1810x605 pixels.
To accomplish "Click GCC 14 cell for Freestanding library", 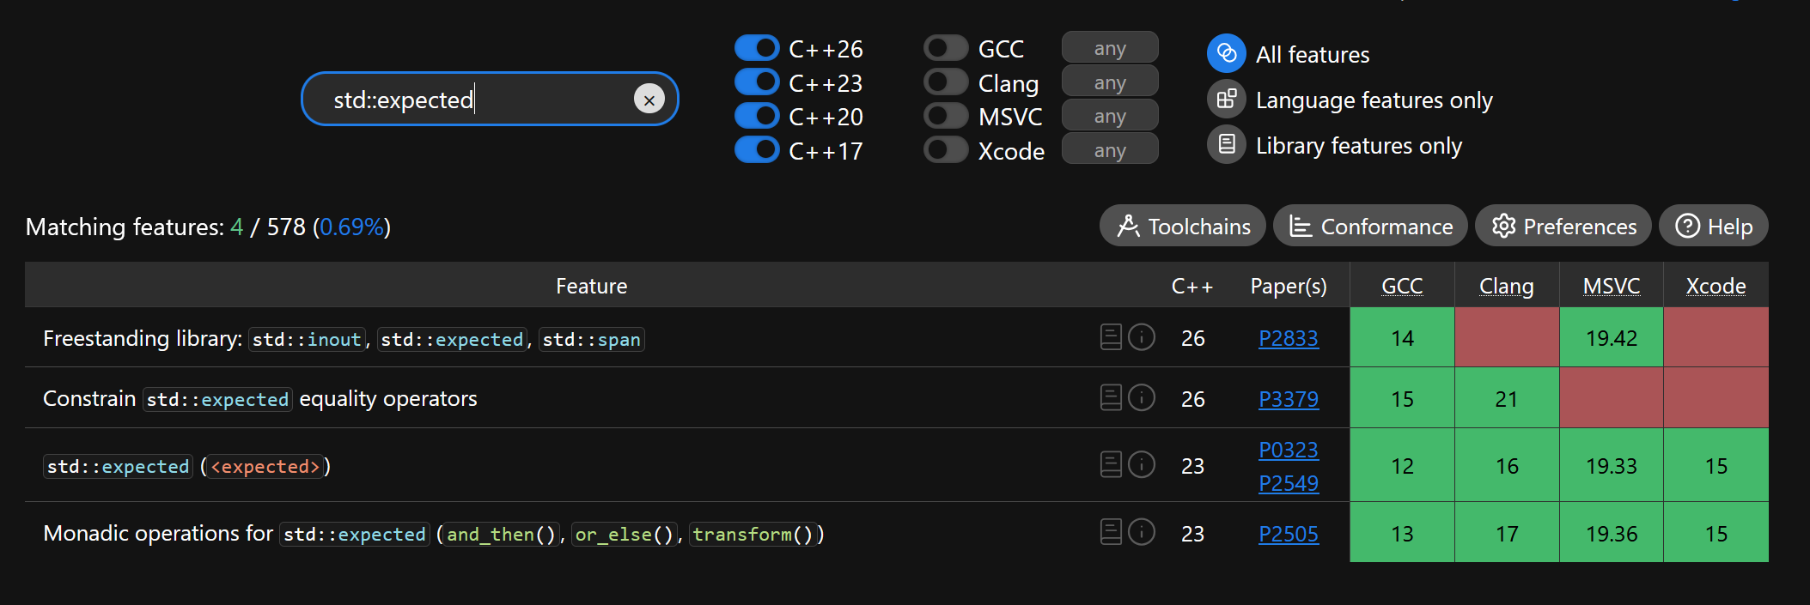I will pyautogui.click(x=1402, y=337).
